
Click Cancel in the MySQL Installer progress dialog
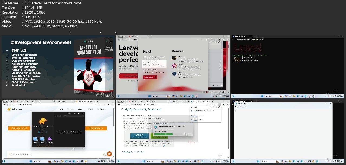tap(187, 134)
